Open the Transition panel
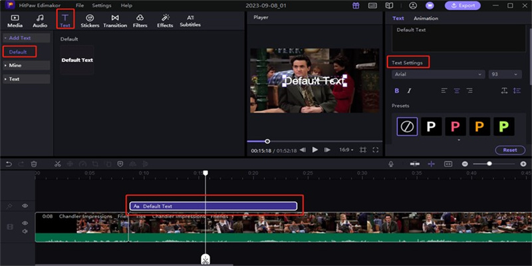 point(115,21)
